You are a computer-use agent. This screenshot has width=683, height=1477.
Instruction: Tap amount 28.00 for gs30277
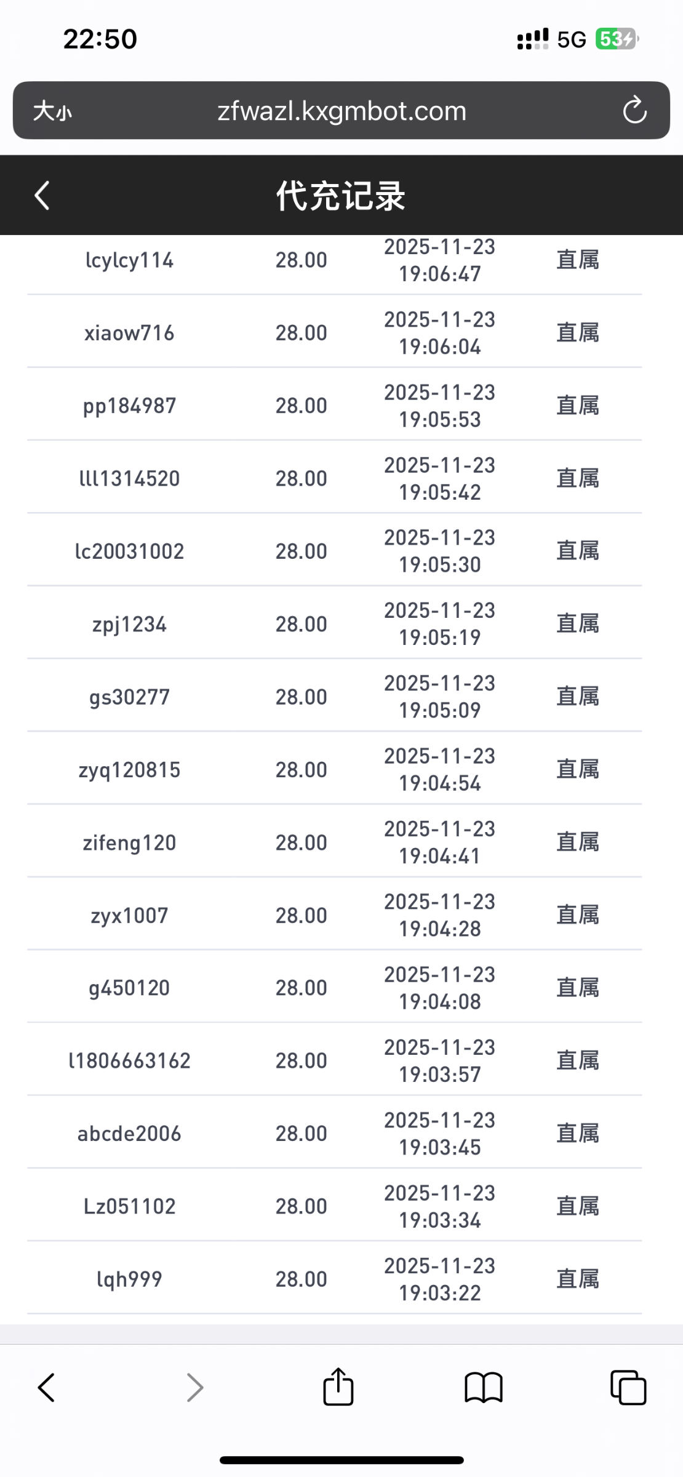point(301,697)
